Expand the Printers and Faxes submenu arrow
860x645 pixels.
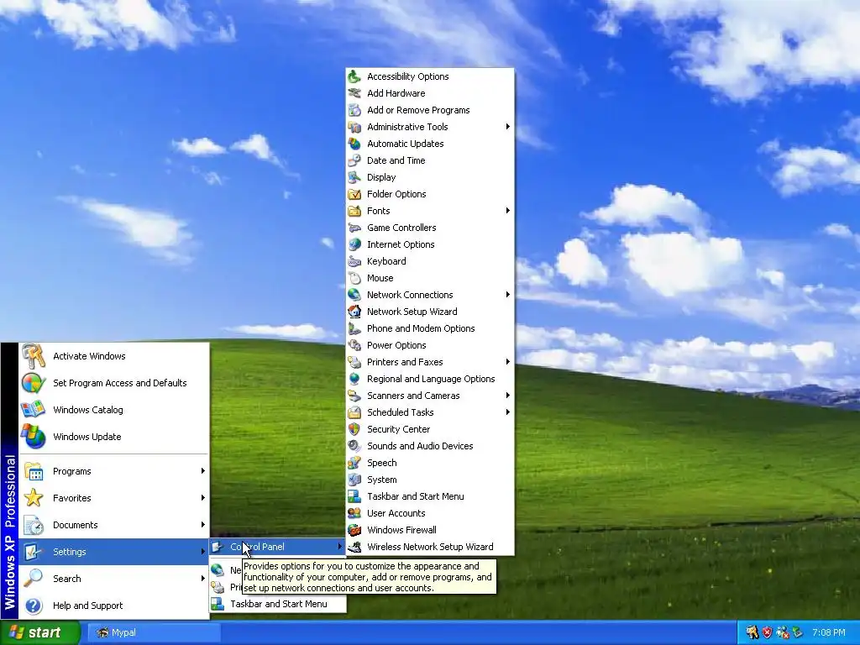pos(508,362)
